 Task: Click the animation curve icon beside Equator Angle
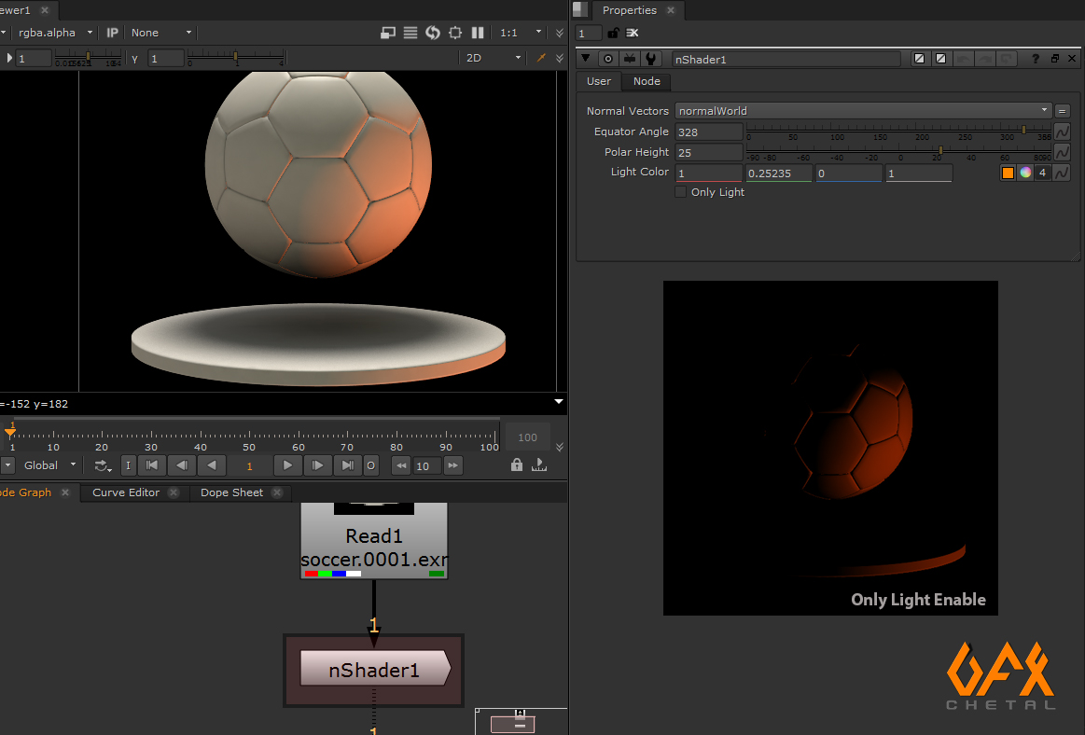1064,132
